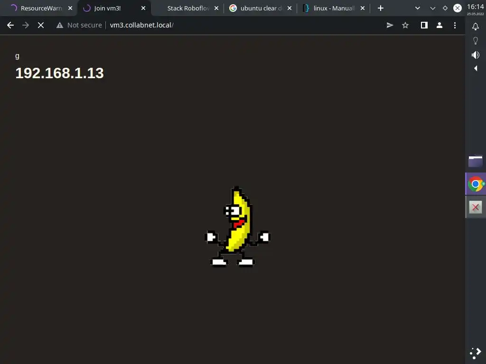Screen dimensions: 486x364
Task: Click the lightbulb icon in side panel
Action: pyautogui.click(x=476, y=41)
